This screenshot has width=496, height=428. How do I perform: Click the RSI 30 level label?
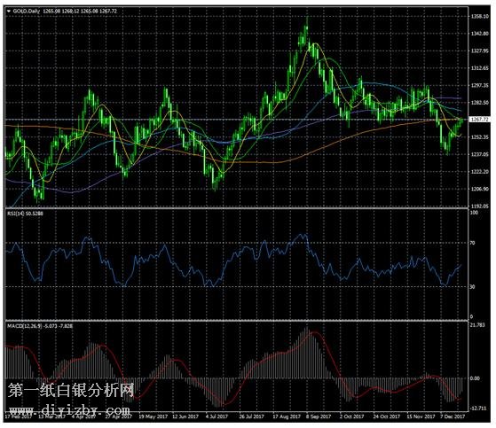tap(473, 287)
